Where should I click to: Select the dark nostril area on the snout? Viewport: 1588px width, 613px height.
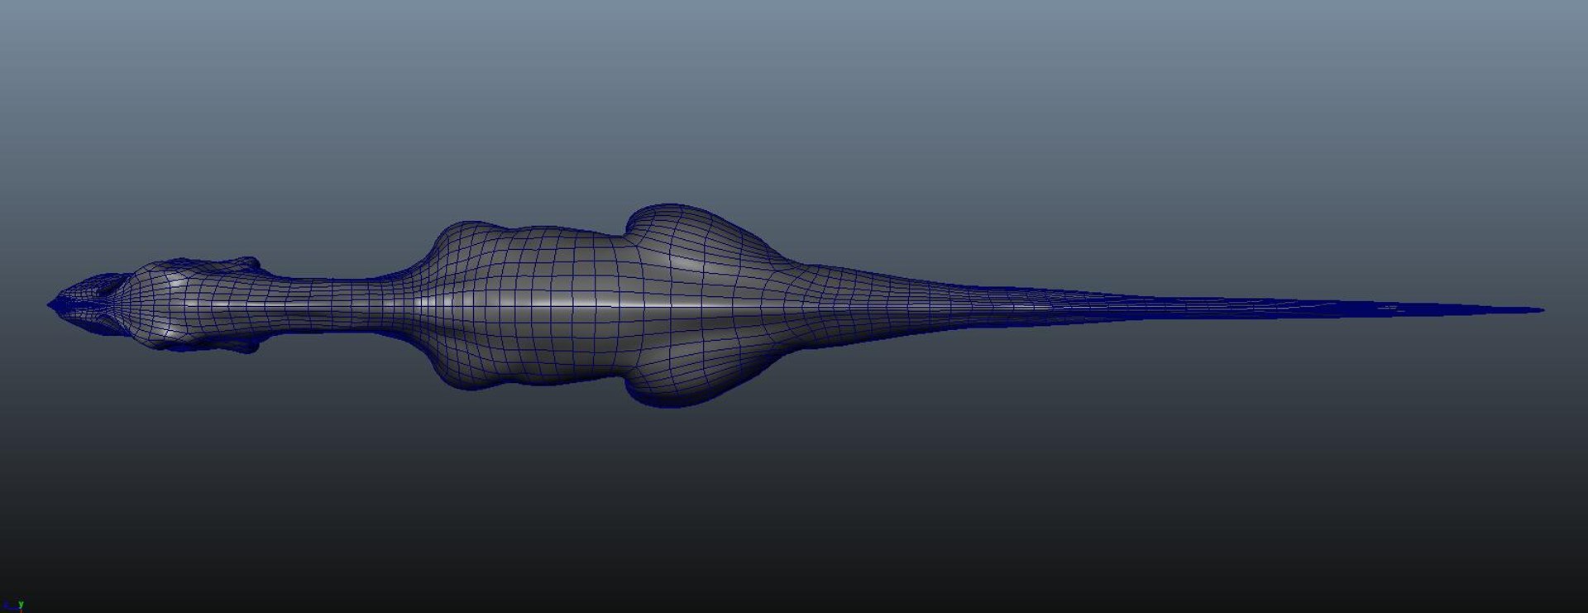pos(108,286)
